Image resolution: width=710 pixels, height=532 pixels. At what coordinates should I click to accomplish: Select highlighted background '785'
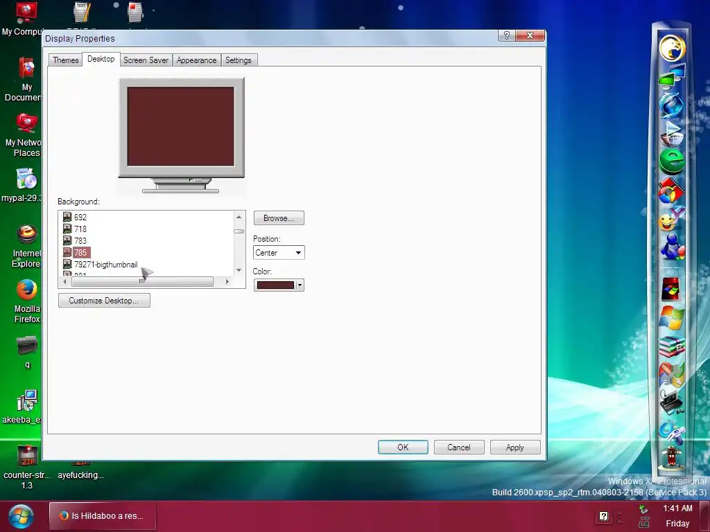[76, 252]
